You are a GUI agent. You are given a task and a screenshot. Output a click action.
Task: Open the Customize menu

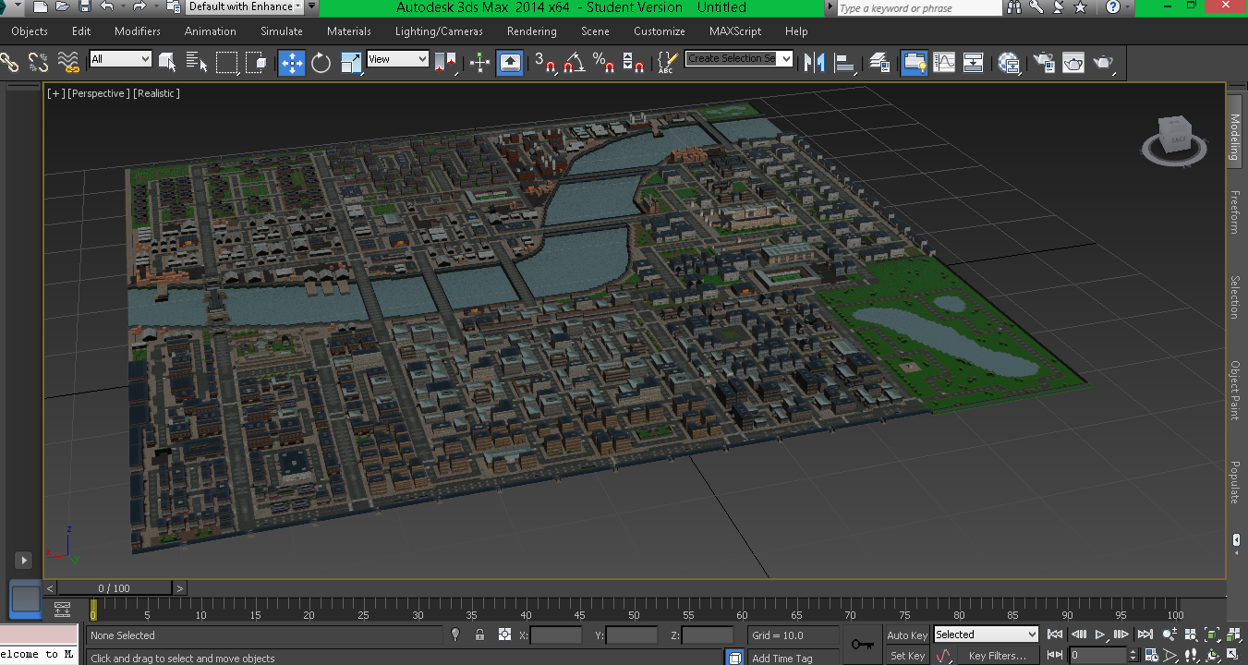pyautogui.click(x=660, y=30)
